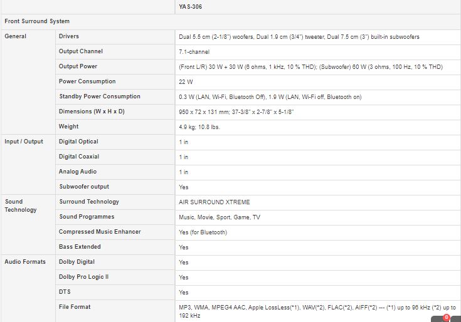Select the Standby Power Consumption label

(100, 96)
